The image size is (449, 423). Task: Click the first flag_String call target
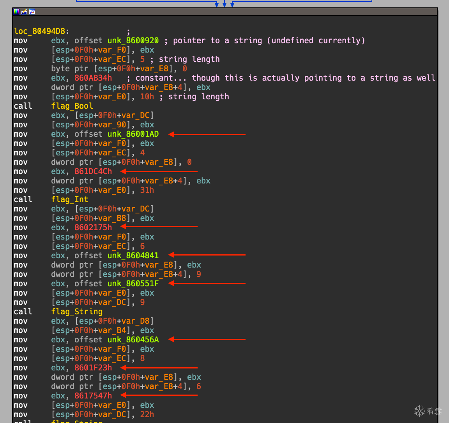(x=77, y=312)
